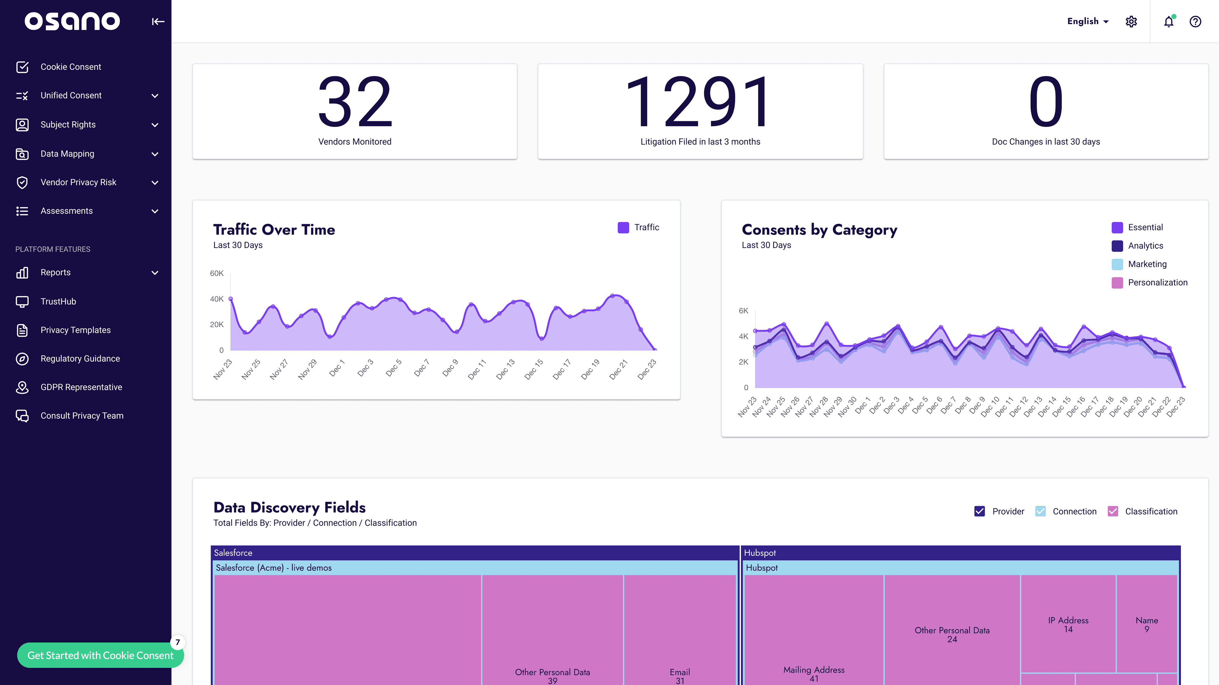This screenshot has width=1219, height=685.
Task: Click the Osano logo
Action: [x=72, y=21]
